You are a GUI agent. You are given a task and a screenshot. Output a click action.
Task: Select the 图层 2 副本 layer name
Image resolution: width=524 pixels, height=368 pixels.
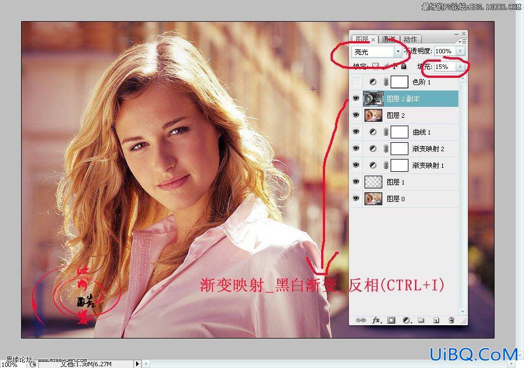click(x=403, y=99)
